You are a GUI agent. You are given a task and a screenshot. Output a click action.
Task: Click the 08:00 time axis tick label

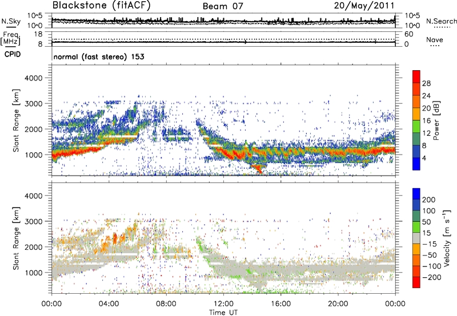(166, 304)
